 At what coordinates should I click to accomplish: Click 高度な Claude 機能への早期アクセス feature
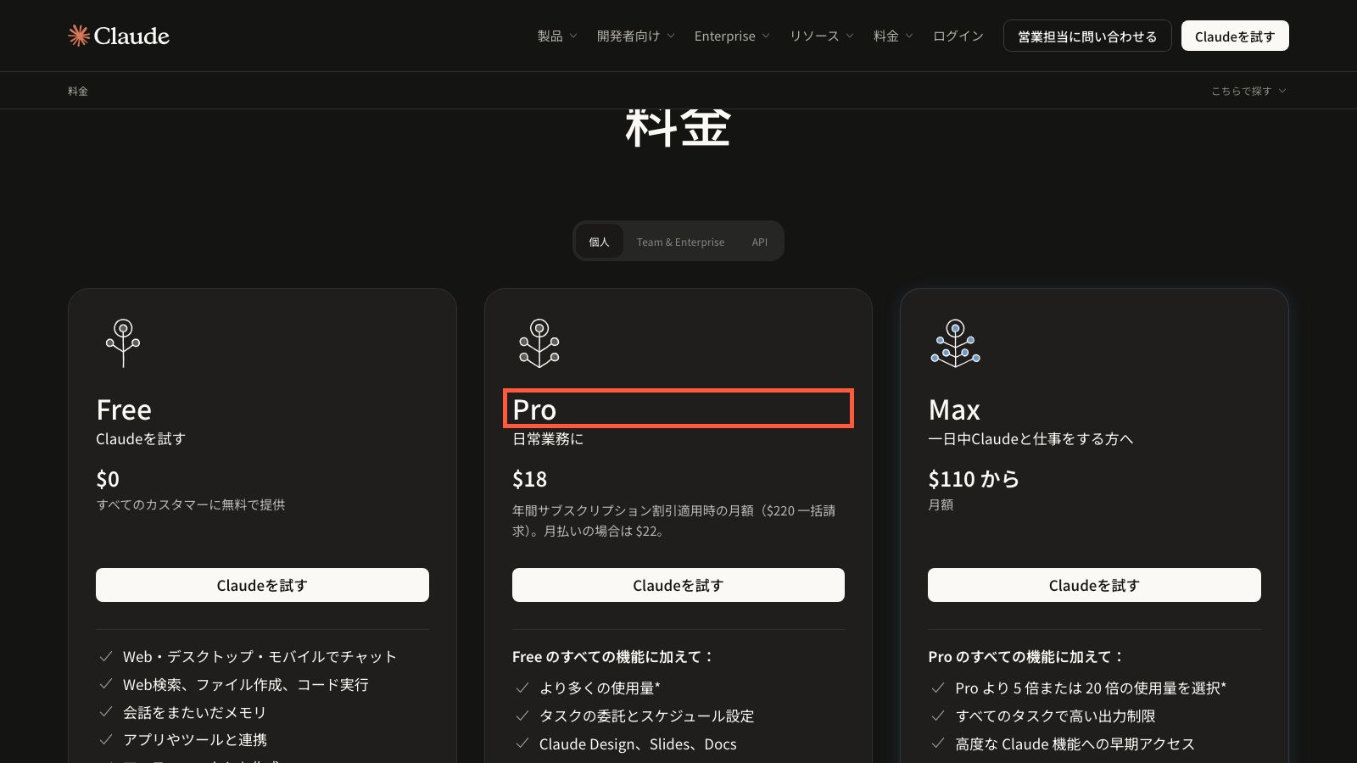[1075, 744]
